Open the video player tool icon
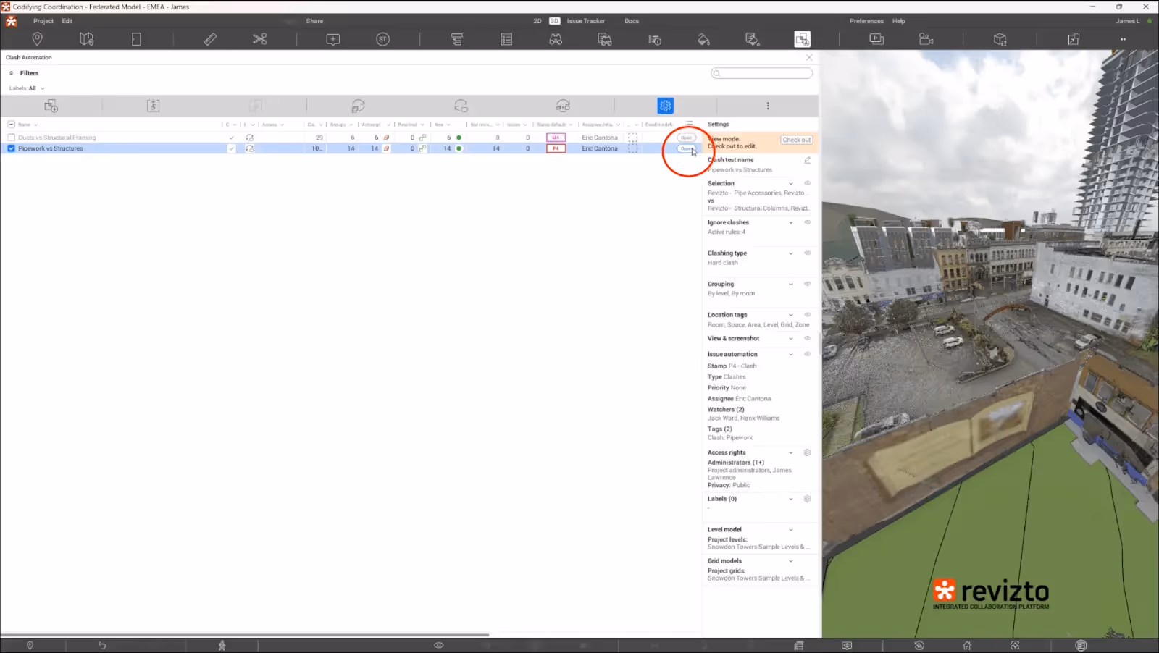This screenshot has height=653, width=1159. [876, 39]
